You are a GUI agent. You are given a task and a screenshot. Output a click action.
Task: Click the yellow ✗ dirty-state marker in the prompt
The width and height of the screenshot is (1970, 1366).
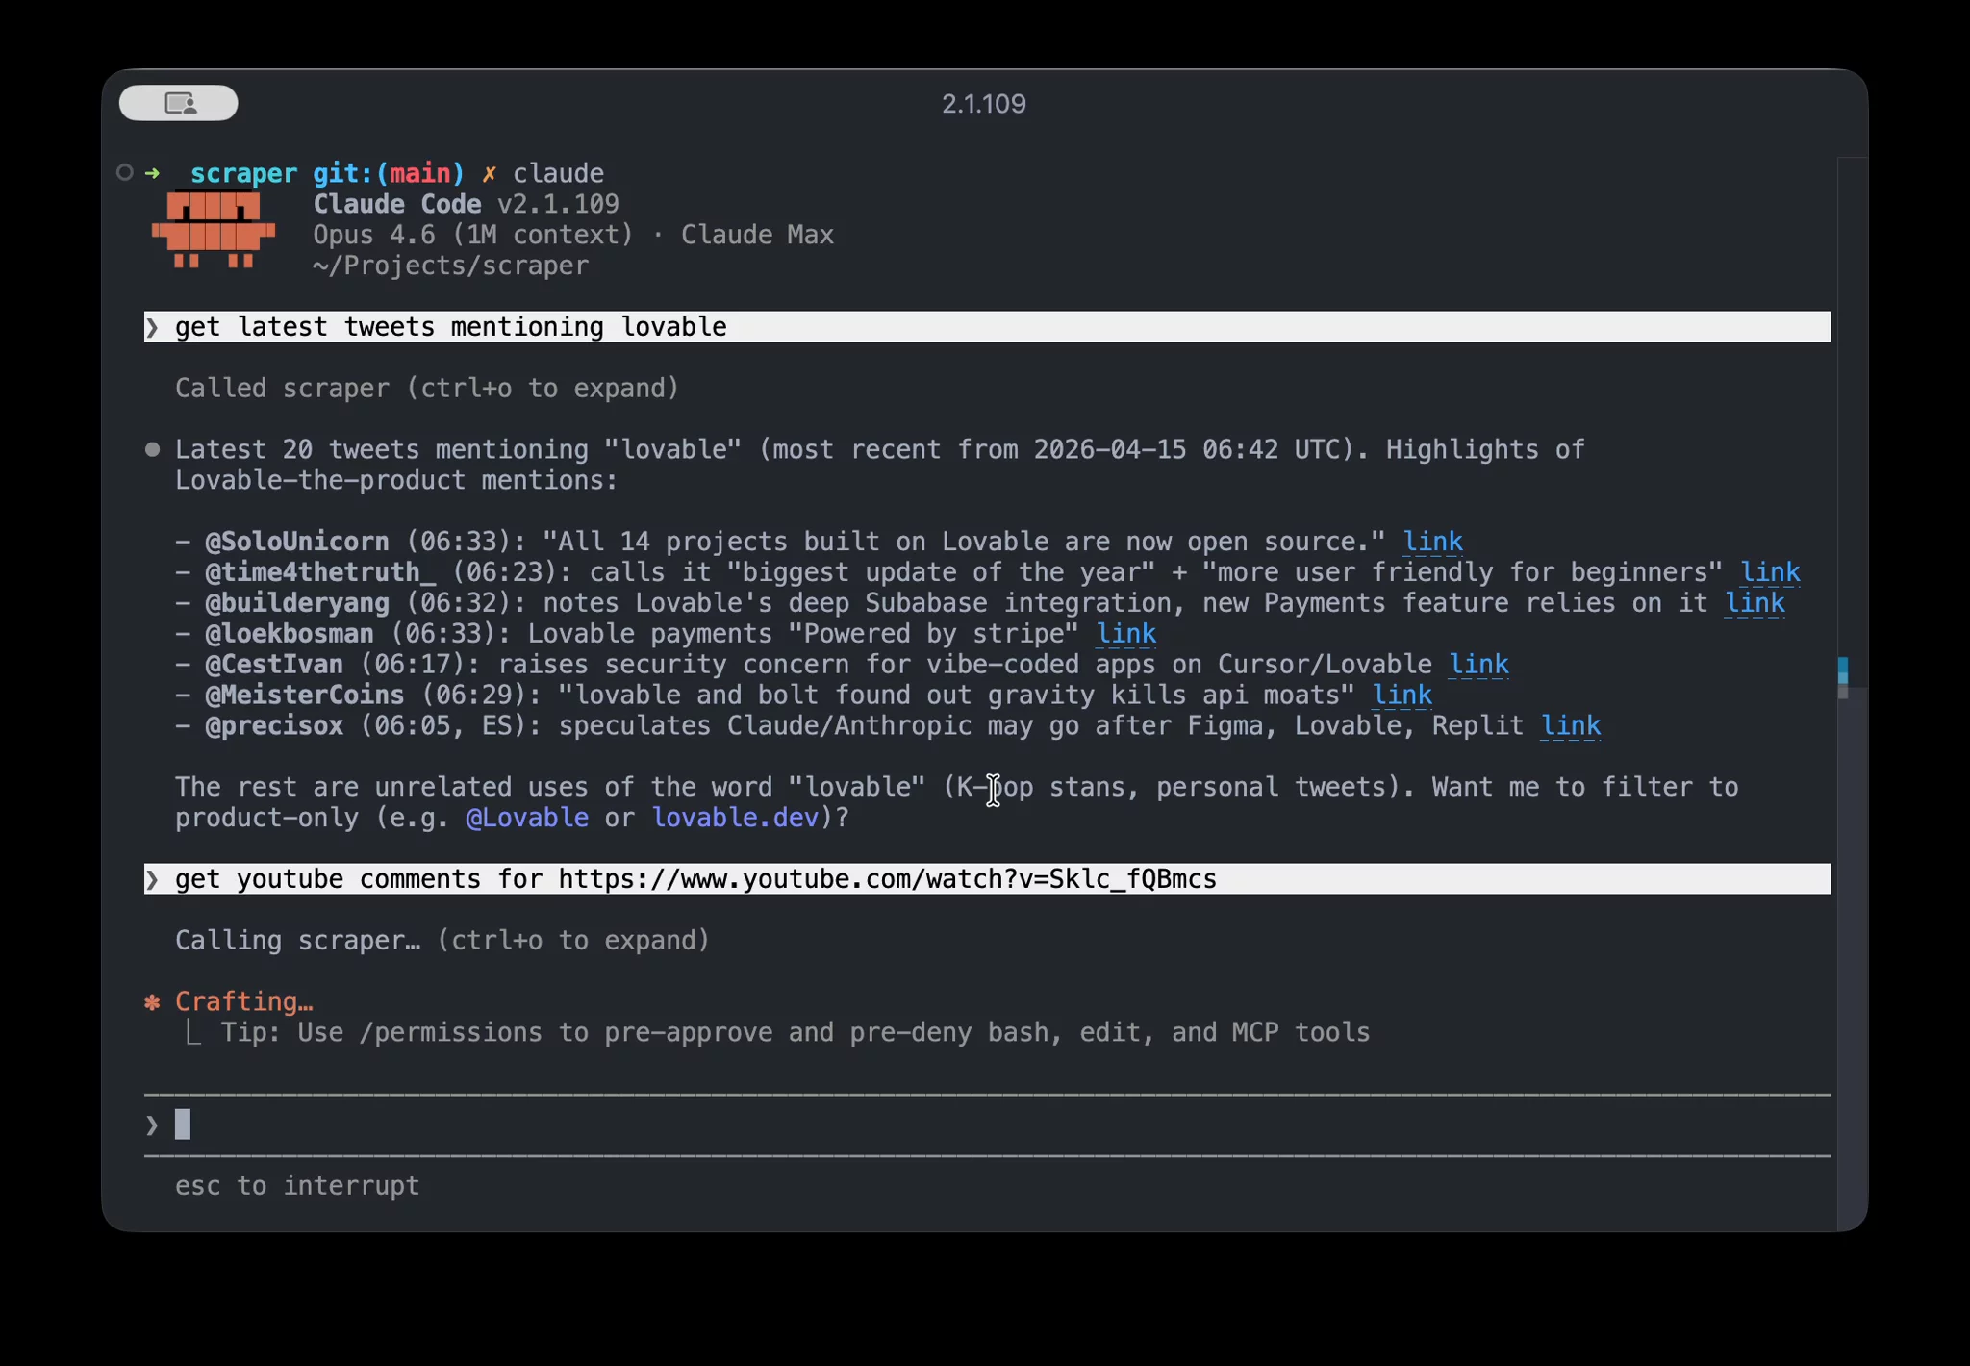pyautogui.click(x=489, y=173)
